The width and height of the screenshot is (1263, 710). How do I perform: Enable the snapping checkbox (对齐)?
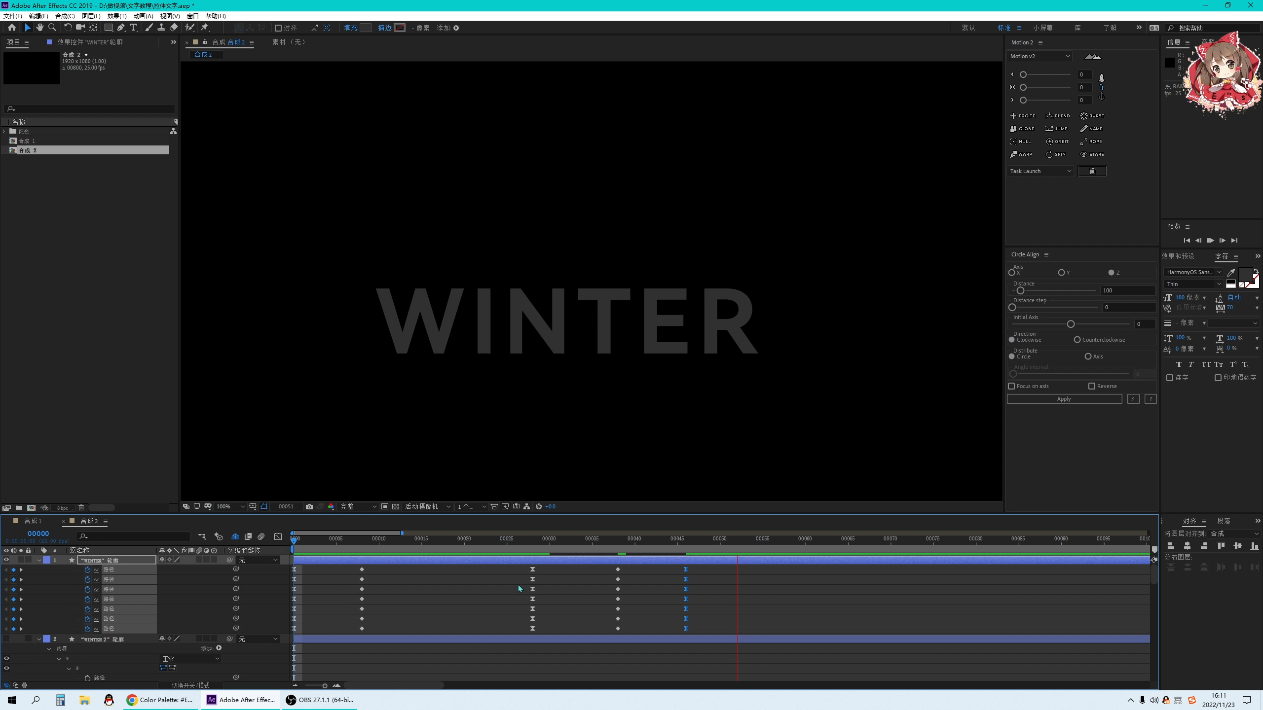click(x=278, y=28)
